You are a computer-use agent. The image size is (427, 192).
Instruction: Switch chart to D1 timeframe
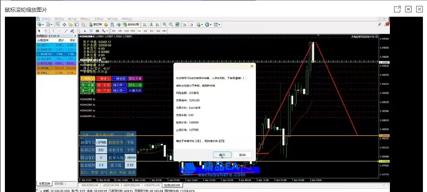152,31
